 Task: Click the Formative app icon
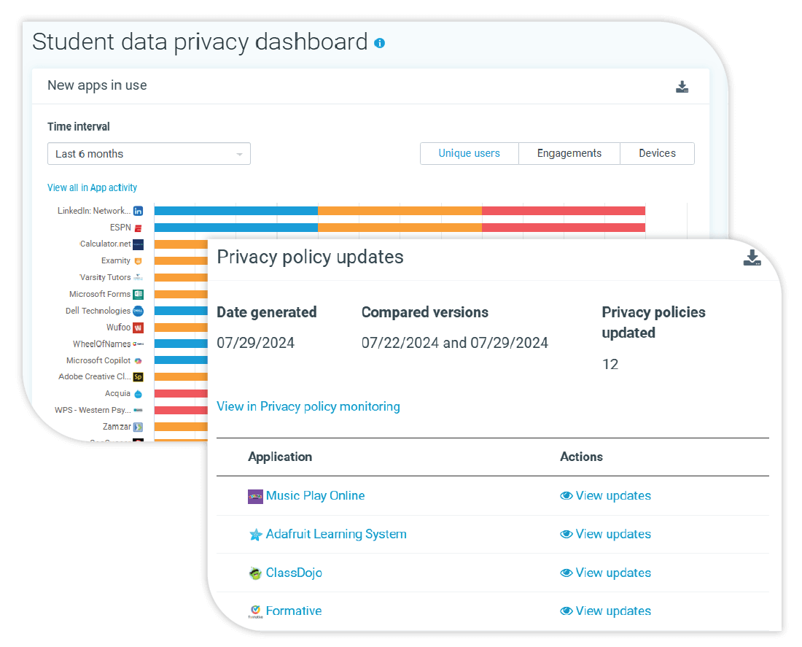point(255,611)
